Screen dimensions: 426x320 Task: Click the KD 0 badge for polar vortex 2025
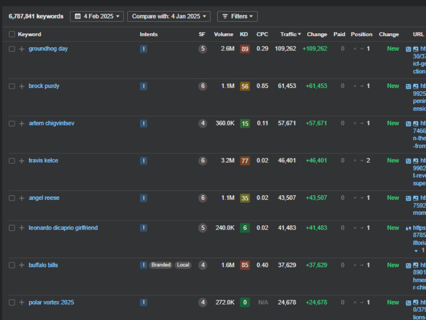click(245, 303)
